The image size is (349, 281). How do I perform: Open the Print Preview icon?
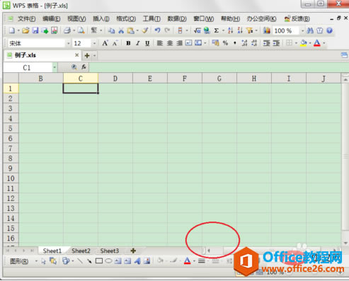[81, 30]
